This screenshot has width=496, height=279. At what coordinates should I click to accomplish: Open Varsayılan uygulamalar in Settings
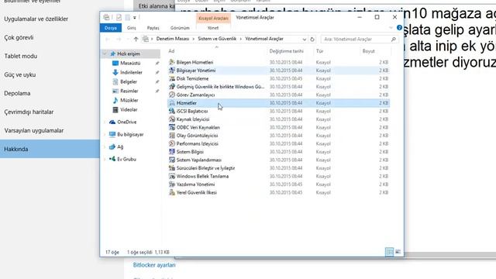34,131
